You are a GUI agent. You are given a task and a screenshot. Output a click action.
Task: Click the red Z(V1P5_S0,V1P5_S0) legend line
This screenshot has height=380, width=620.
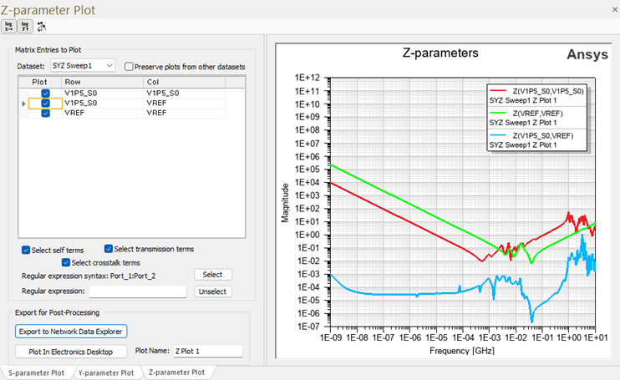[x=501, y=89]
